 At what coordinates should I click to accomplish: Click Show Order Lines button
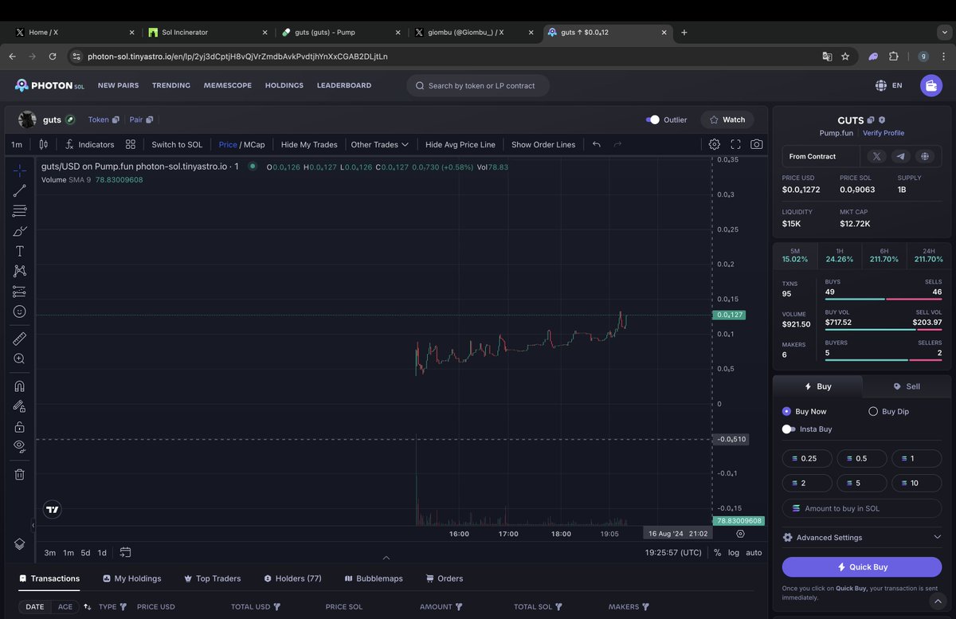[x=543, y=144]
